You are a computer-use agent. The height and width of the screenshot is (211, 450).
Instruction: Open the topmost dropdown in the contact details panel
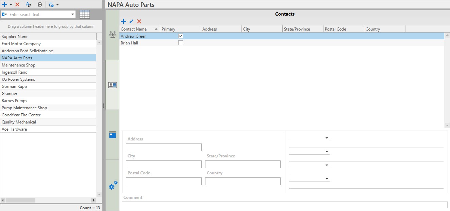click(327, 138)
